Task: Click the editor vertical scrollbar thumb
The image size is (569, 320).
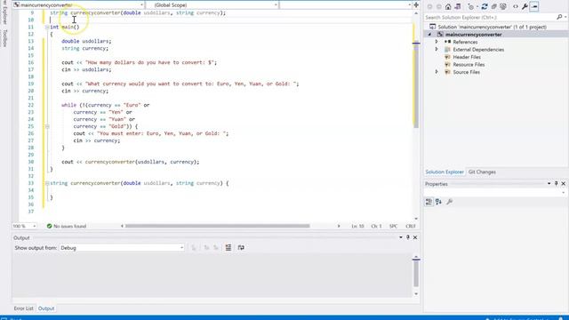Action: (x=416, y=85)
